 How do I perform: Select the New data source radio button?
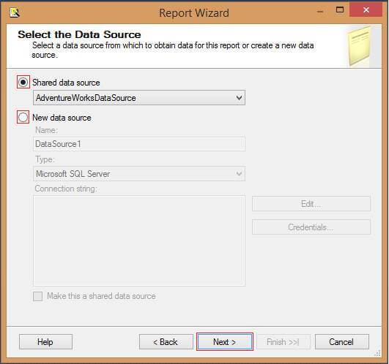(x=23, y=117)
